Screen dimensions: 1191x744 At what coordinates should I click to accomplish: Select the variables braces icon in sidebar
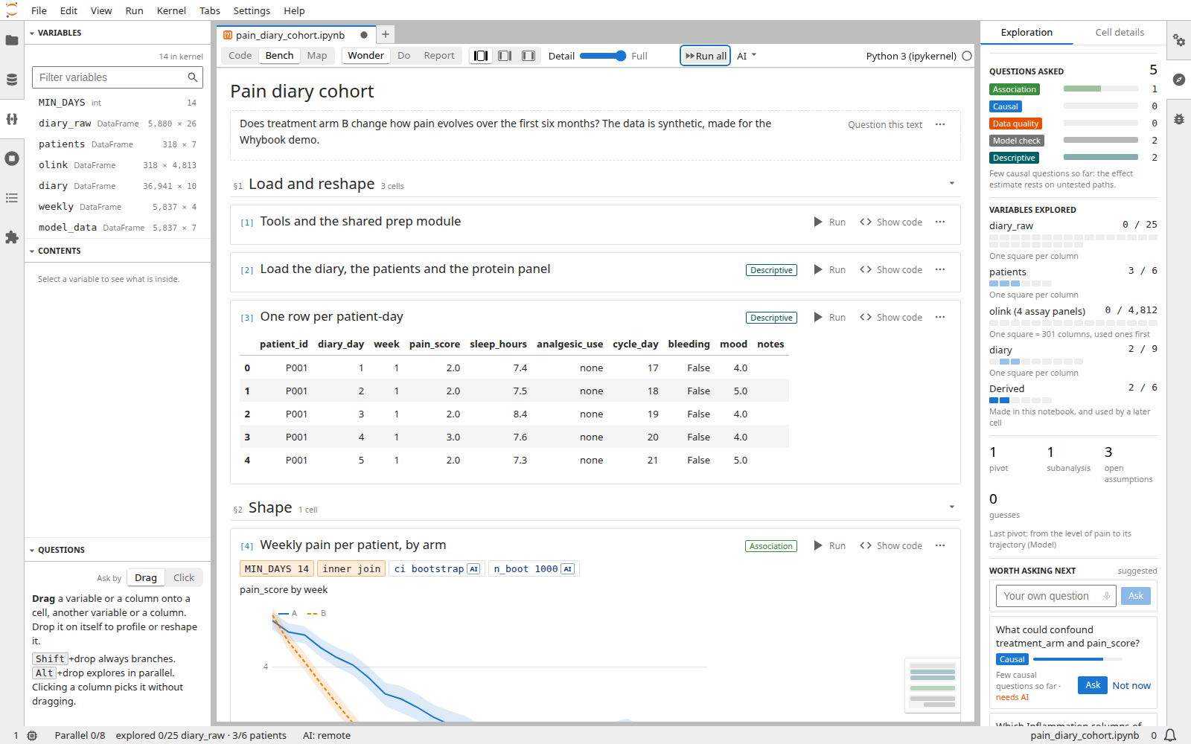[x=12, y=119]
